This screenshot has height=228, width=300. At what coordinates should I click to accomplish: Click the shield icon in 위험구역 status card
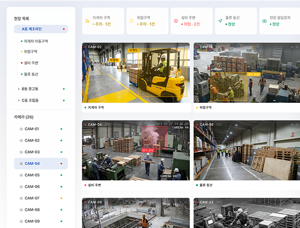point(132,21)
